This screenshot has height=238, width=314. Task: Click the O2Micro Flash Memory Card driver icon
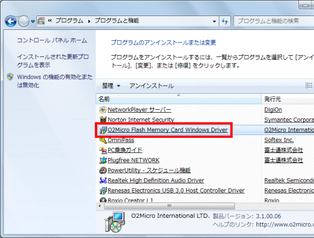pyautogui.click(x=103, y=130)
